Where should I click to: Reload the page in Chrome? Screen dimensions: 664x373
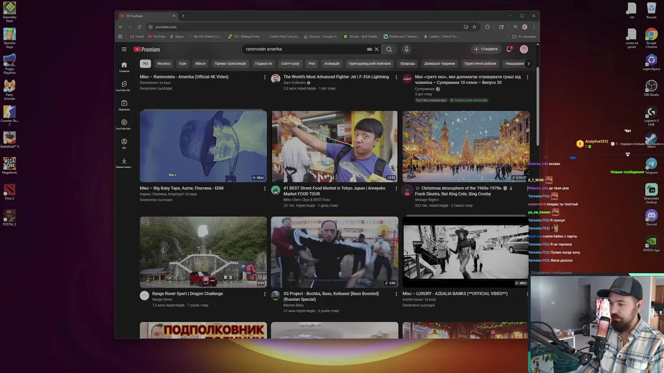pos(139,27)
